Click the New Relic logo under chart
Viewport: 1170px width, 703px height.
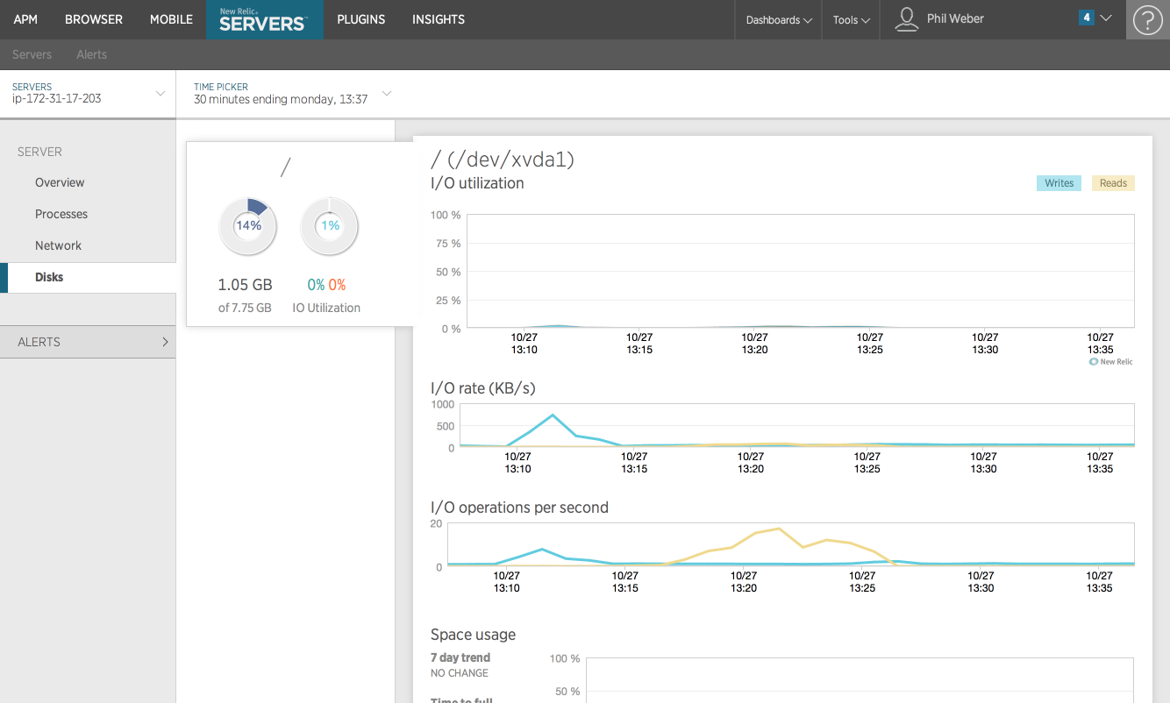1110,361
